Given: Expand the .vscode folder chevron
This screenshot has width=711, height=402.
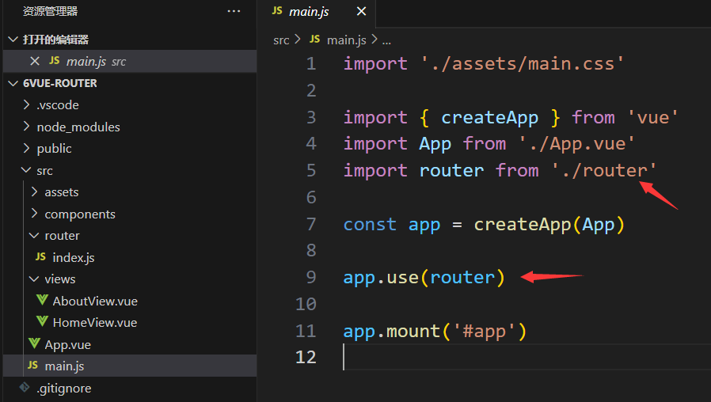Looking at the screenshot, I should point(26,104).
